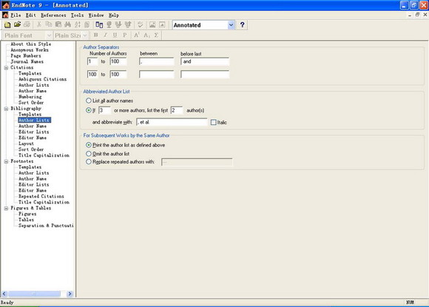Select 'Anonymous Works' in tree
Viewport: 429px width, 307px height.
[30, 50]
